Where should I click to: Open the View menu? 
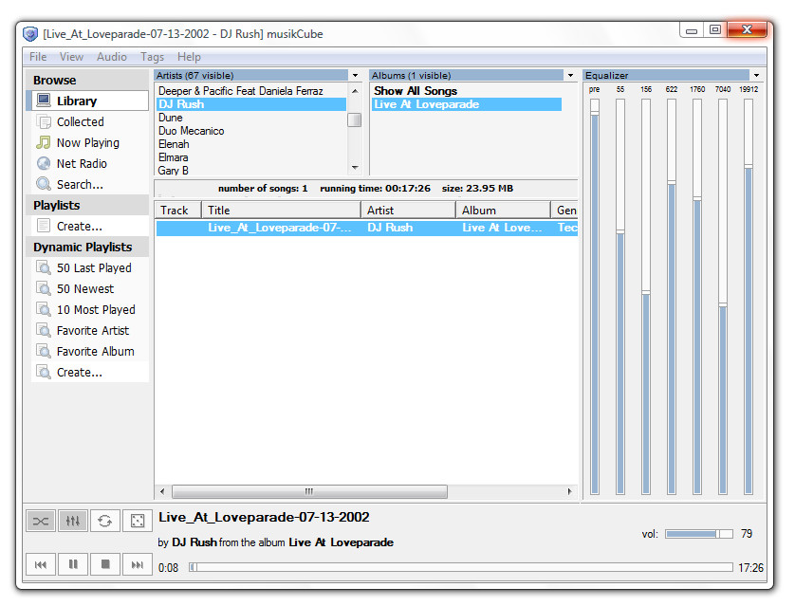(x=71, y=57)
